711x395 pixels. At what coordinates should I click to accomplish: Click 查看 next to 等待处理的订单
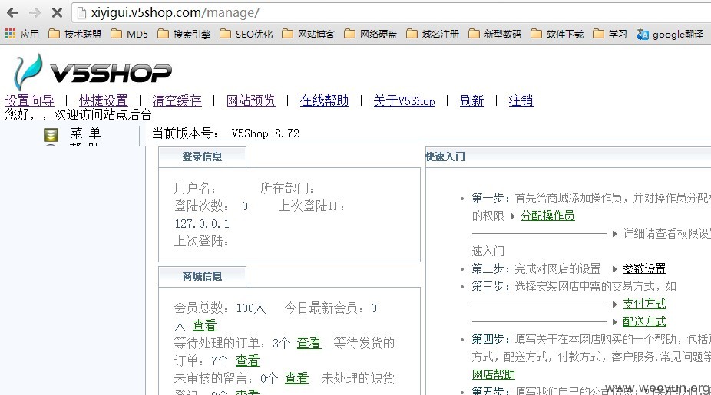click(x=309, y=343)
